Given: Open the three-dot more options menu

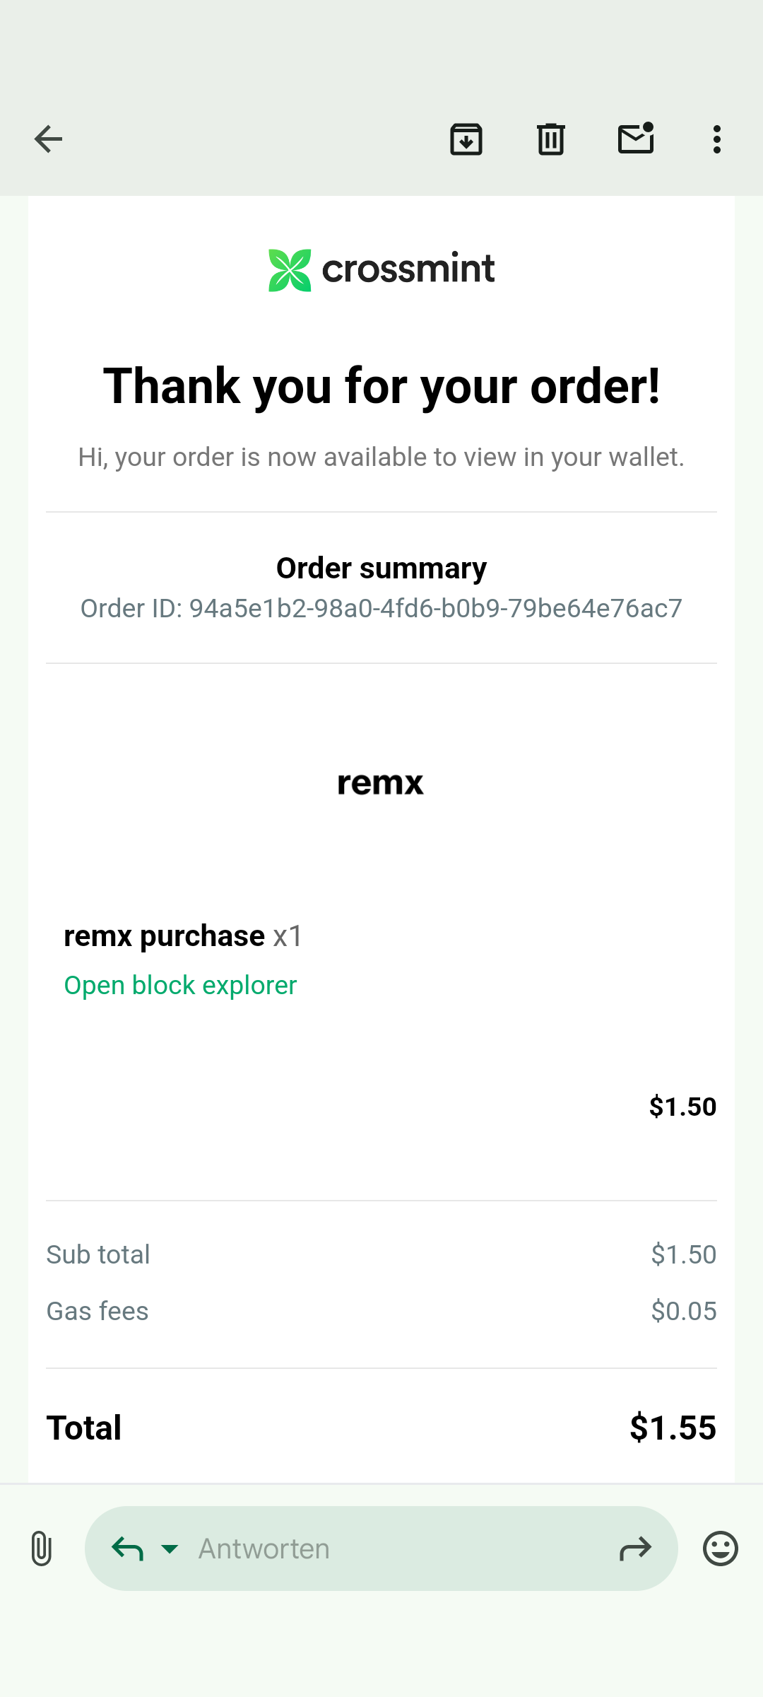Looking at the screenshot, I should [x=717, y=139].
